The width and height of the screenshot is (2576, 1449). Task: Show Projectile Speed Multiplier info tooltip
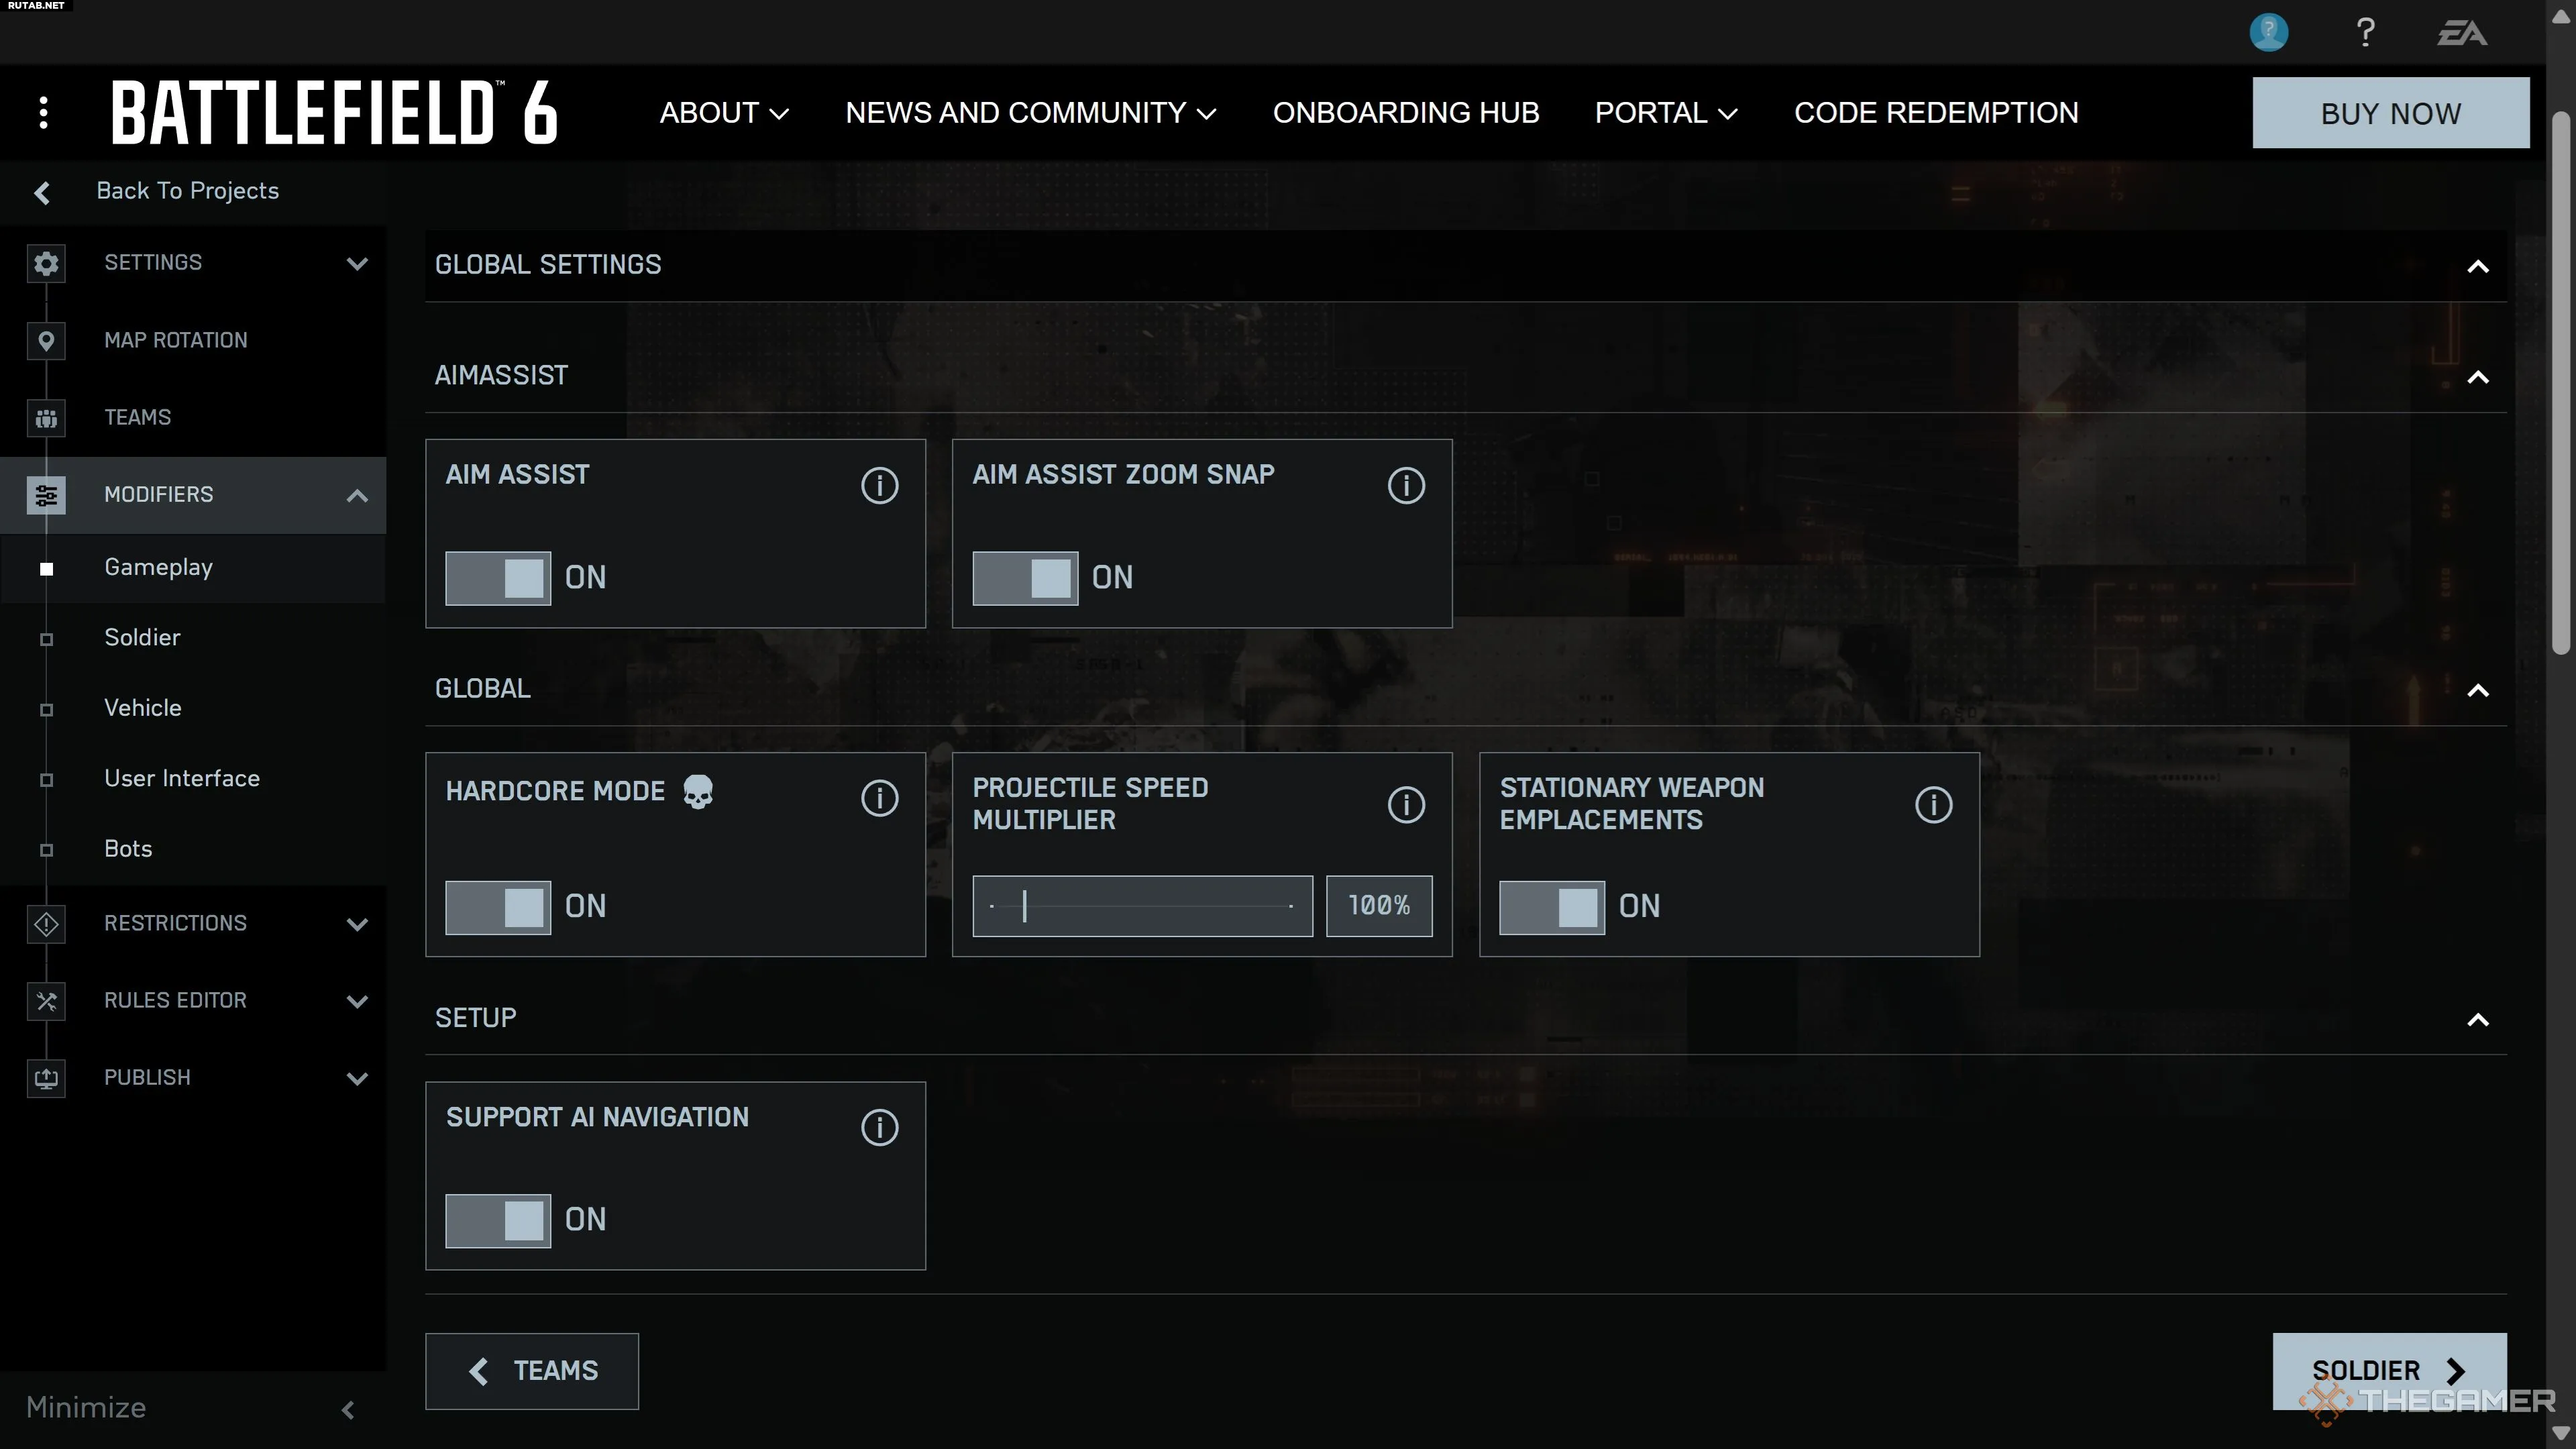click(1406, 804)
